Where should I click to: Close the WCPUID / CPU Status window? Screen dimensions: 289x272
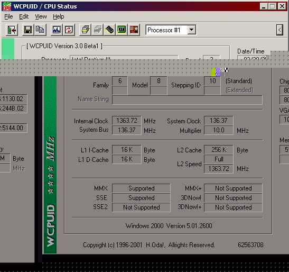(x=282, y=6)
